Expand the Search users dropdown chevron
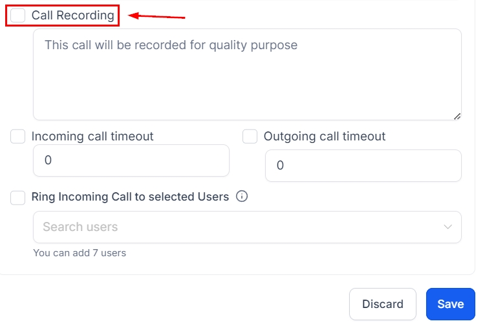The width and height of the screenshot is (485, 330). pos(447,227)
